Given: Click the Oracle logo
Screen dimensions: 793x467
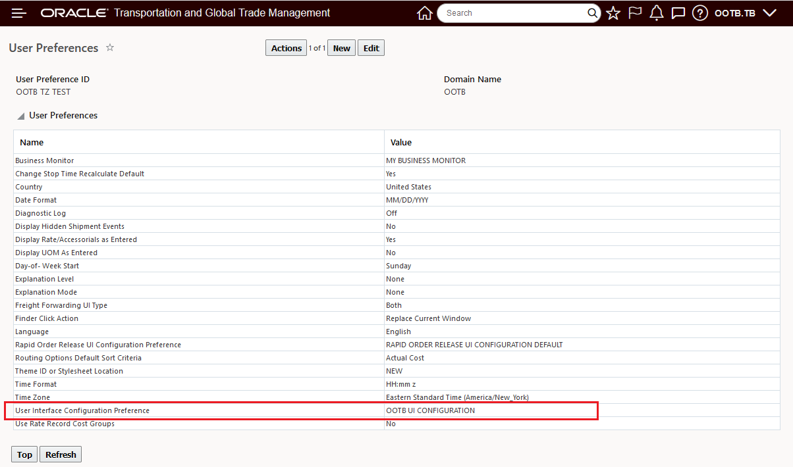Looking at the screenshot, I should click(74, 13).
